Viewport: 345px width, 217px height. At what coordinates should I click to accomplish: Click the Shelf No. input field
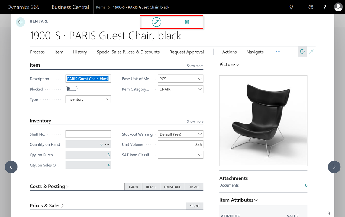tap(88, 134)
